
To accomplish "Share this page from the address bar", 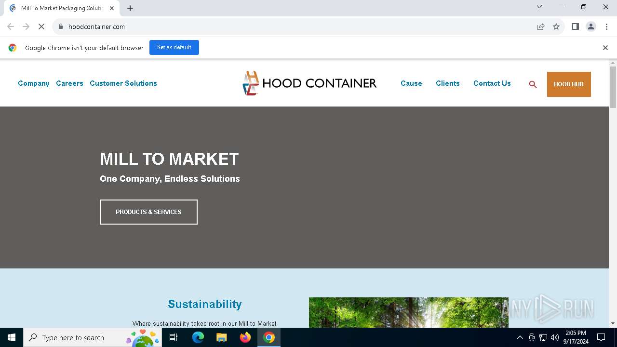I will 541,27.
